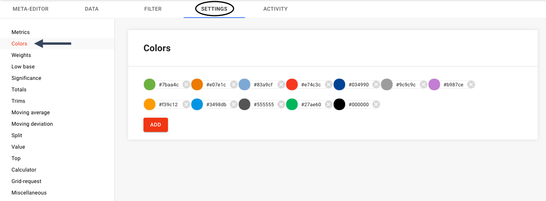Viewport: 546px width, 201px height.
Task: Open the Significance settings section
Action: tap(26, 78)
